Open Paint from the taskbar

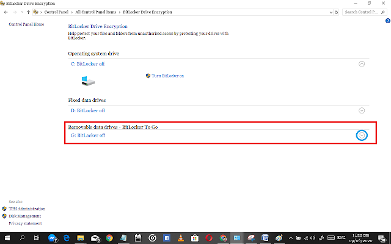pyautogui.click(x=279, y=239)
